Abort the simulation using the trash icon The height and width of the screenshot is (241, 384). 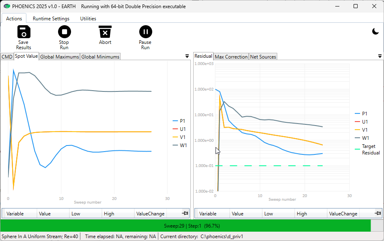tap(105, 32)
